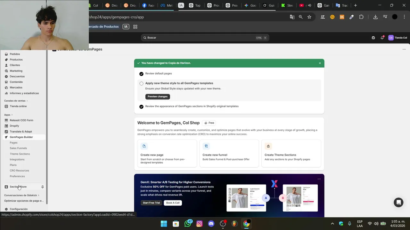Click the Sidekick icon in Shopify top bar
Image resolution: width=410 pixels, height=230 pixels.
coord(373,38)
